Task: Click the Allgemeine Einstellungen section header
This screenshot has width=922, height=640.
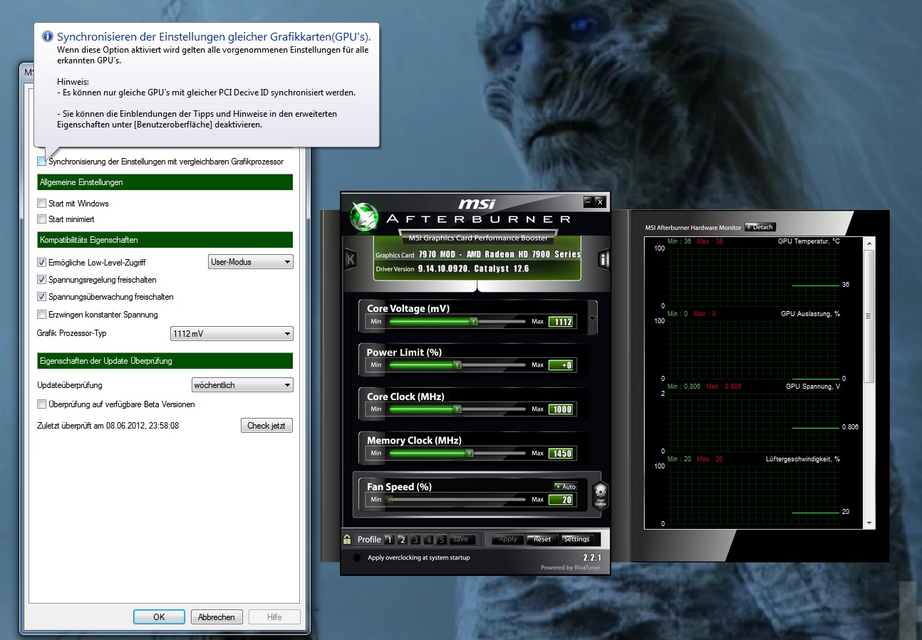Action: pyautogui.click(x=165, y=182)
